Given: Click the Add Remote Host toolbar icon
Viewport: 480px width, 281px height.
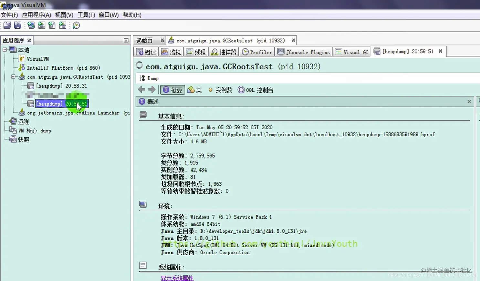Looking at the screenshot, I should click(31, 25).
